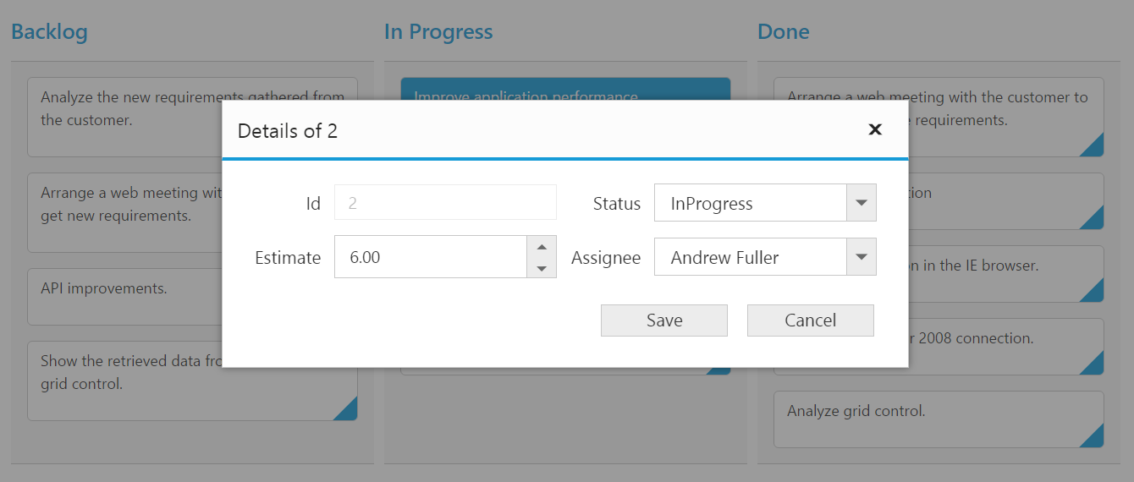Select the 'Analyze the new requirements' card
Image resolution: width=1134 pixels, height=482 pixels.
[x=127, y=117]
